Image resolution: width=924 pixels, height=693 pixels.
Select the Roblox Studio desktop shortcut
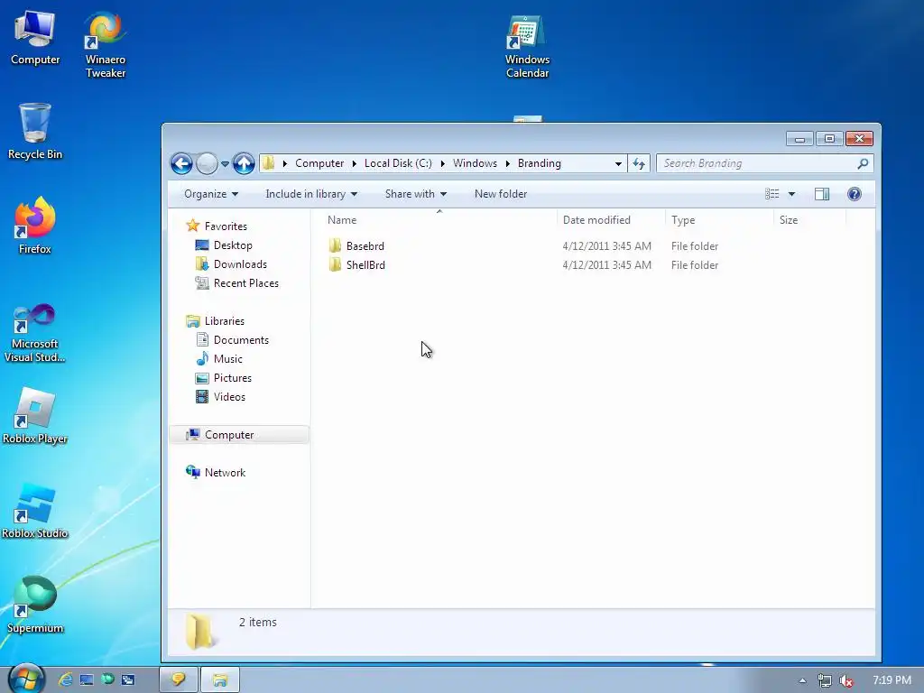click(x=35, y=511)
